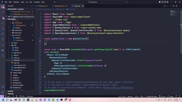Click the VS Code icon in taskbar
This screenshot has width=182, height=102.
click(x=57, y=100)
